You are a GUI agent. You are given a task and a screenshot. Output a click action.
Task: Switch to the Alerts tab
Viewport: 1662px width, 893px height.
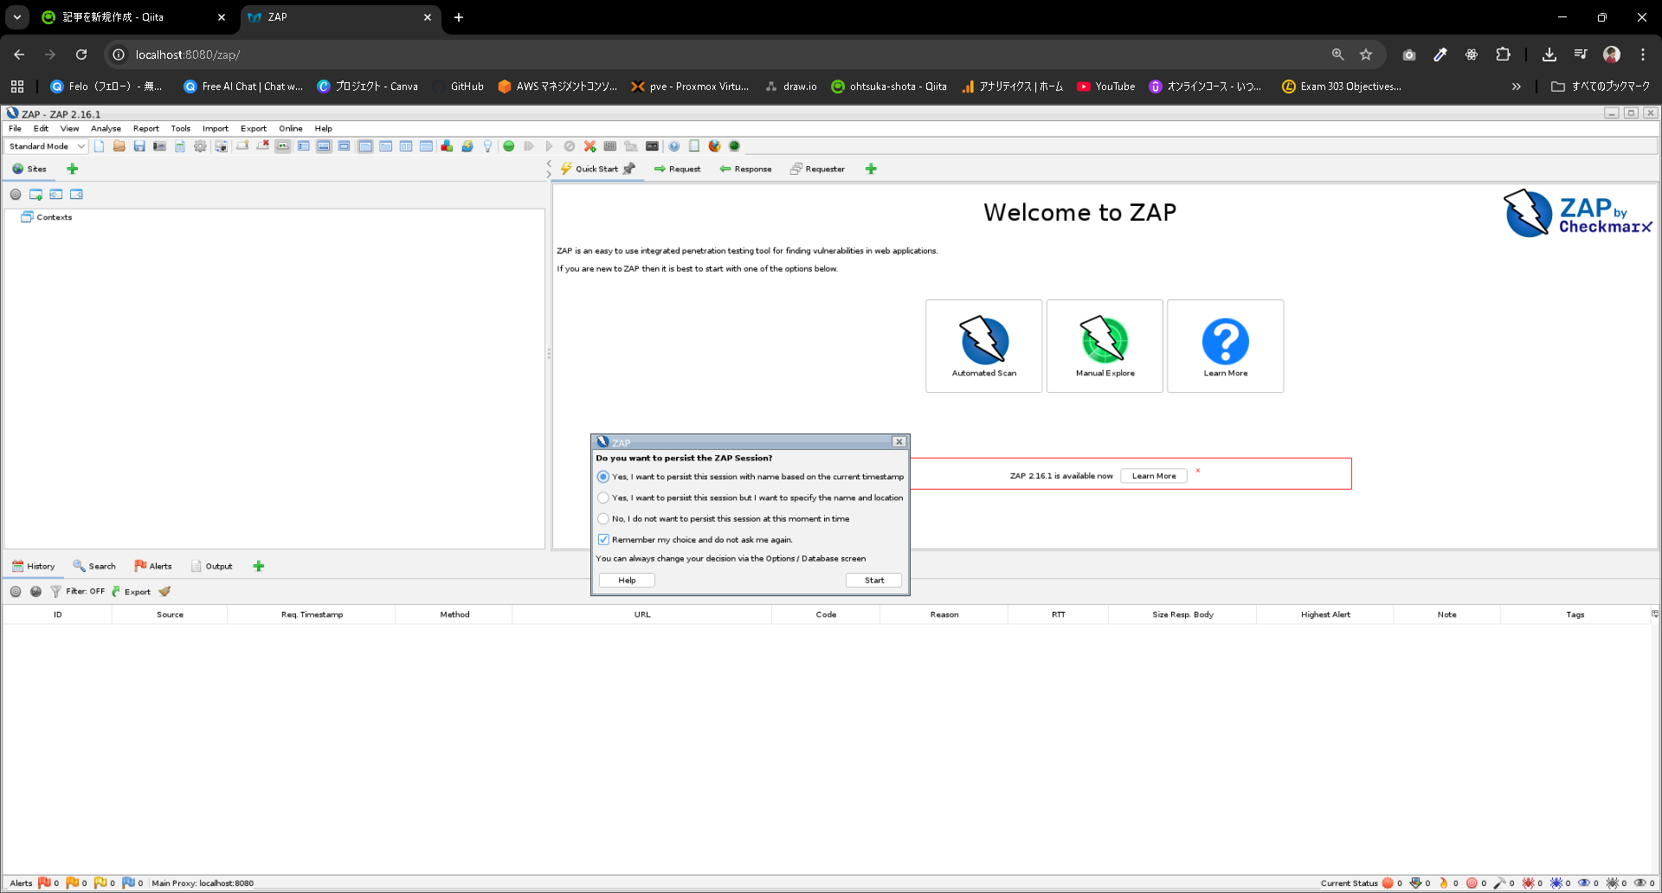pos(153,566)
